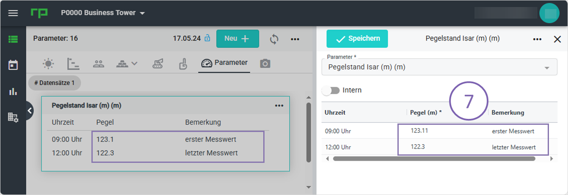Open bar chart reports in sidebar
The width and height of the screenshot is (568, 195).
pyautogui.click(x=13, y=91)
